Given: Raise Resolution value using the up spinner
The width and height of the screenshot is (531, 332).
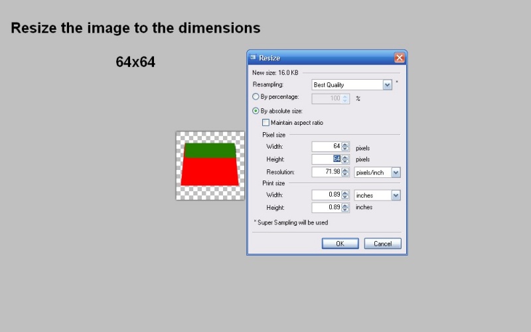Looking at the screenshot, I should 345,170.
